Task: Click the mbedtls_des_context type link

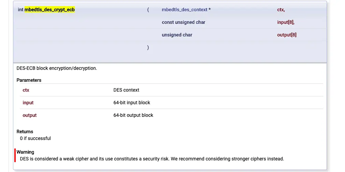Action: (x=184, y=10)
